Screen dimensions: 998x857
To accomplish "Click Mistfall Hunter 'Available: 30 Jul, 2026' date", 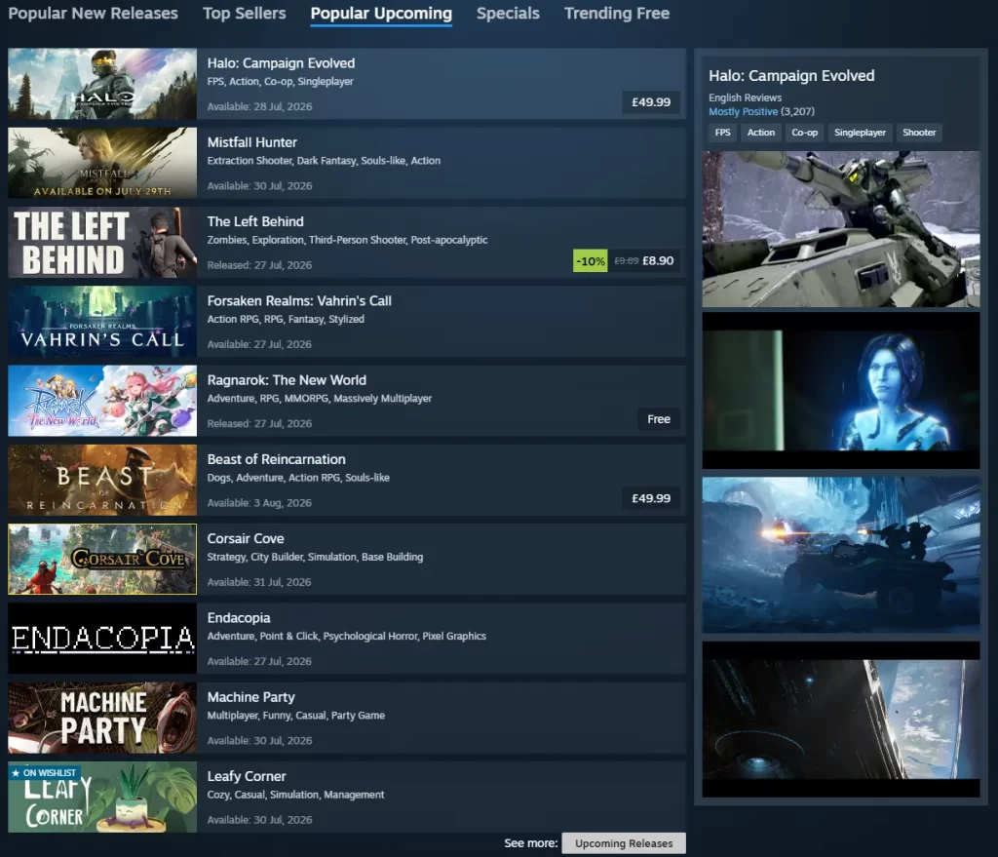I will click(259, 186).
